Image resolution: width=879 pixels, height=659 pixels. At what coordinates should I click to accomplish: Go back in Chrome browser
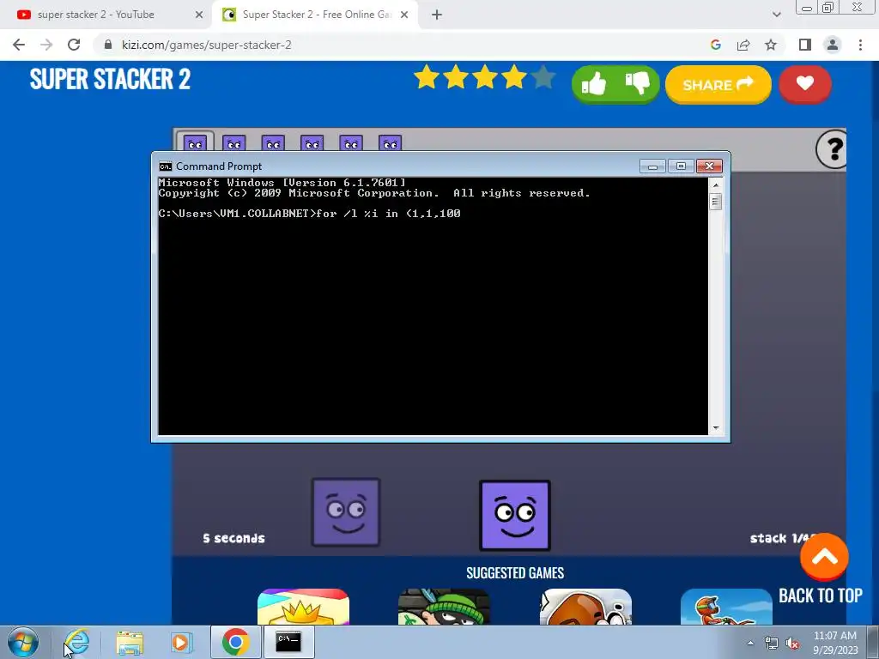(x=19, y=45)
